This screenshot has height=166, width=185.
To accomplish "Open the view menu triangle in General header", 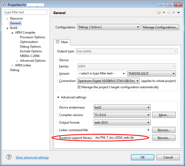I will coord(178,13).
